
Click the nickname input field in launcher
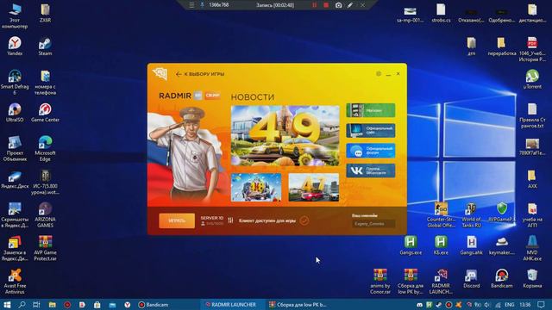[x=373, y=224]
